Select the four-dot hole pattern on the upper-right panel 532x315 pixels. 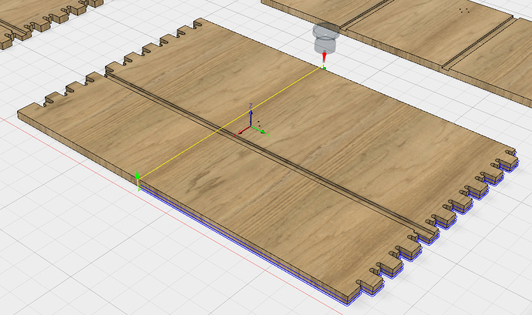pyautogui.click(x=465, y=11)
